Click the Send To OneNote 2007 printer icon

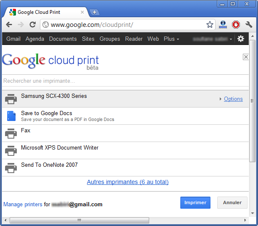pyautogui.click(x=11, y=168)
